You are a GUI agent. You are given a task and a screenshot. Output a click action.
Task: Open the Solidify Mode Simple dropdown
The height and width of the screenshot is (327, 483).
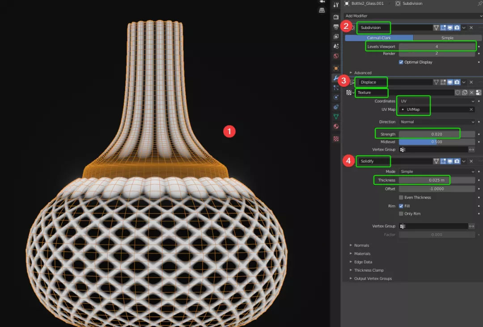(437, 172)
